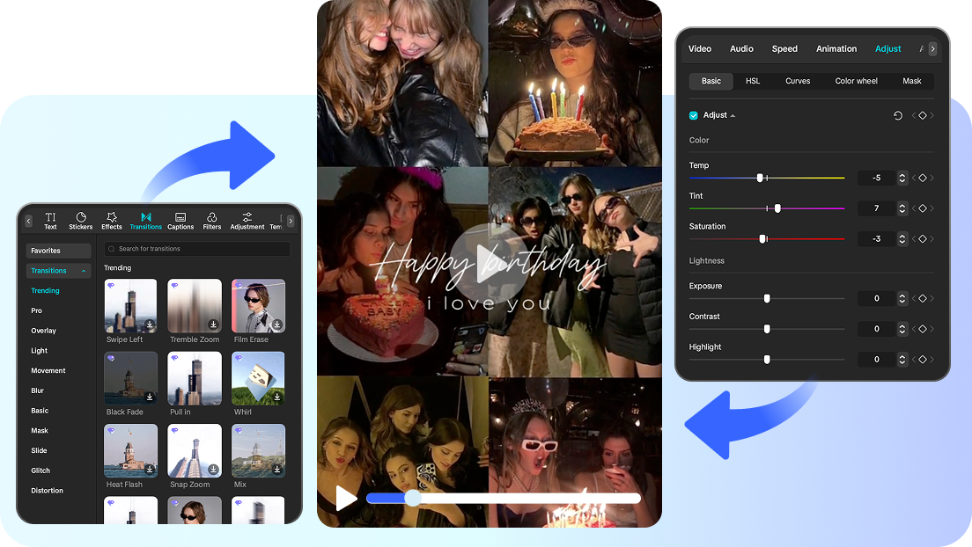Add keyframe for the Adjust section
Image resolution: width=972 pixels, height=547 pixels.
click(x=923, y=116)
